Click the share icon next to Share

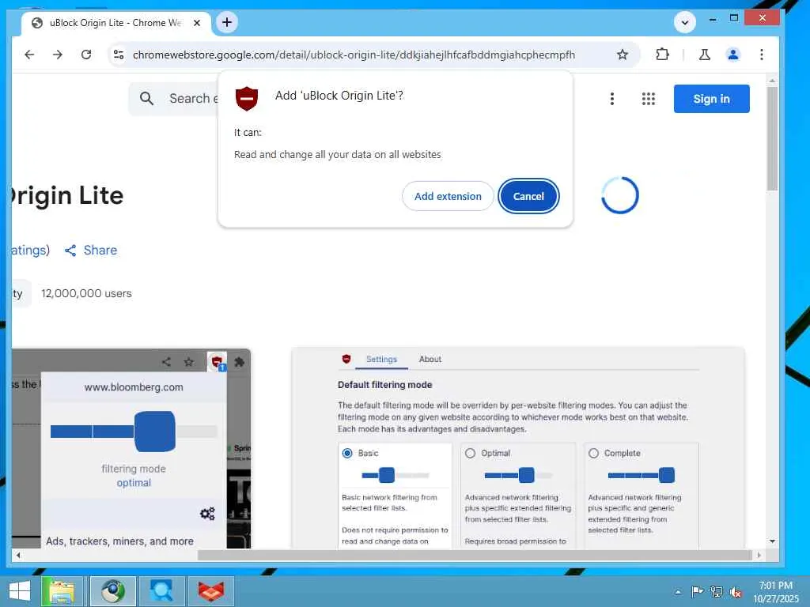pos(70,251)
